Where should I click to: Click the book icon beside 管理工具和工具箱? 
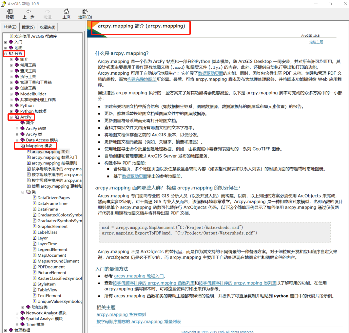point(17,82)
